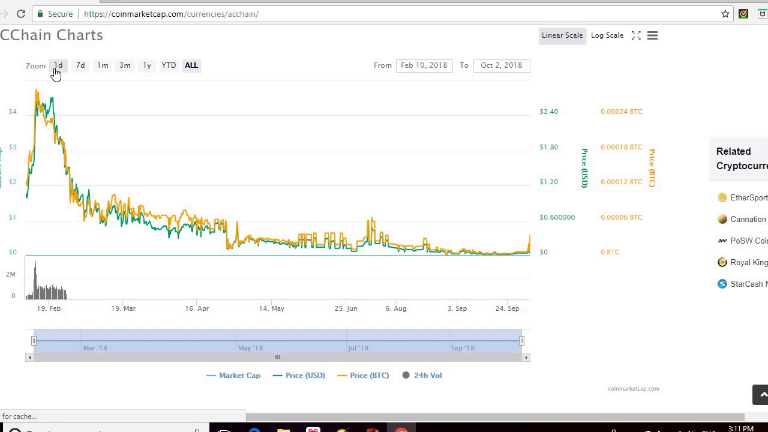768x432 pixels.
Task: Click the navigator horizontal scrollbar thumb
Action: pyautogui.click(x=278, y=357)
